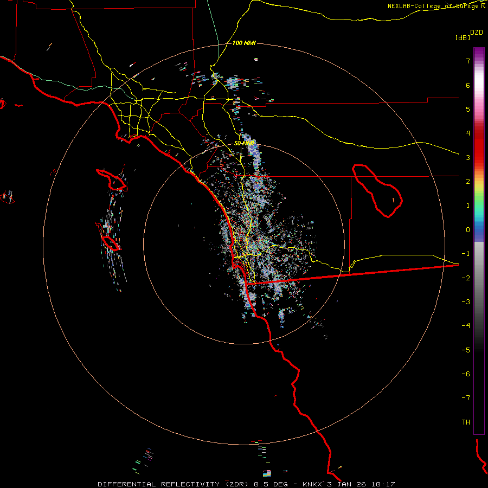Click the "100 NMI" range ring label

pyautogui.click(x=244, y=43)
